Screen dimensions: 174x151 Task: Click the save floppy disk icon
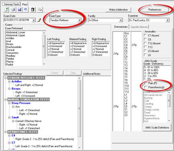pyautogui.click(x=20, y=10)
